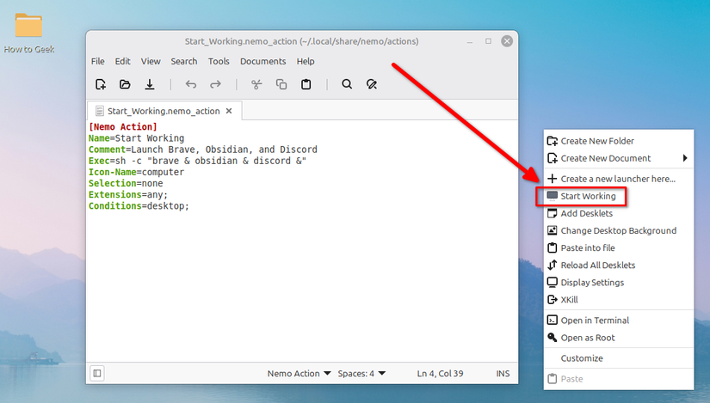Open the View menu
This screenshot has height=403, width=710.
point(151,61)
